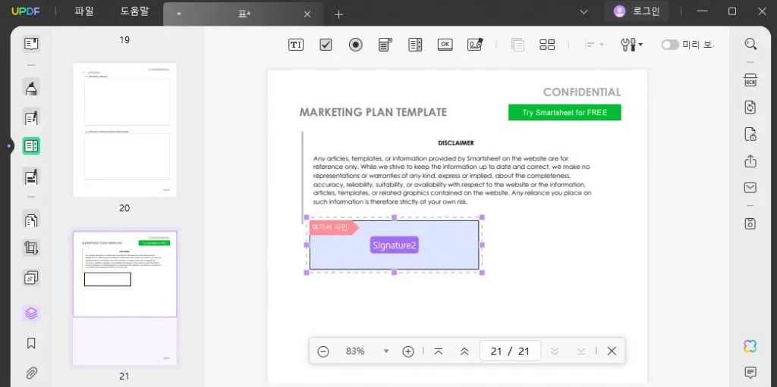
Task: Click the active Prepare Form tool in sidebar
Action: coord(31,146)
